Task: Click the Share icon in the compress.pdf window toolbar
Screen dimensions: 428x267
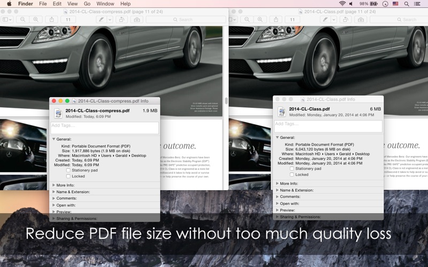Action: [x=52, y=20]
